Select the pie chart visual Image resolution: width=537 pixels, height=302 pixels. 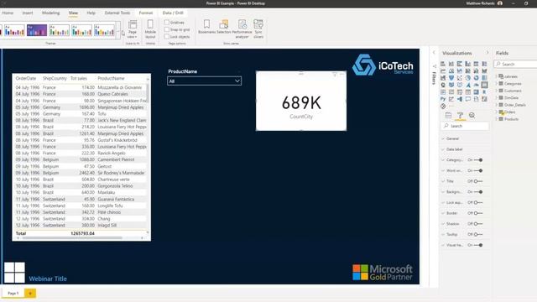coord(468,78)
